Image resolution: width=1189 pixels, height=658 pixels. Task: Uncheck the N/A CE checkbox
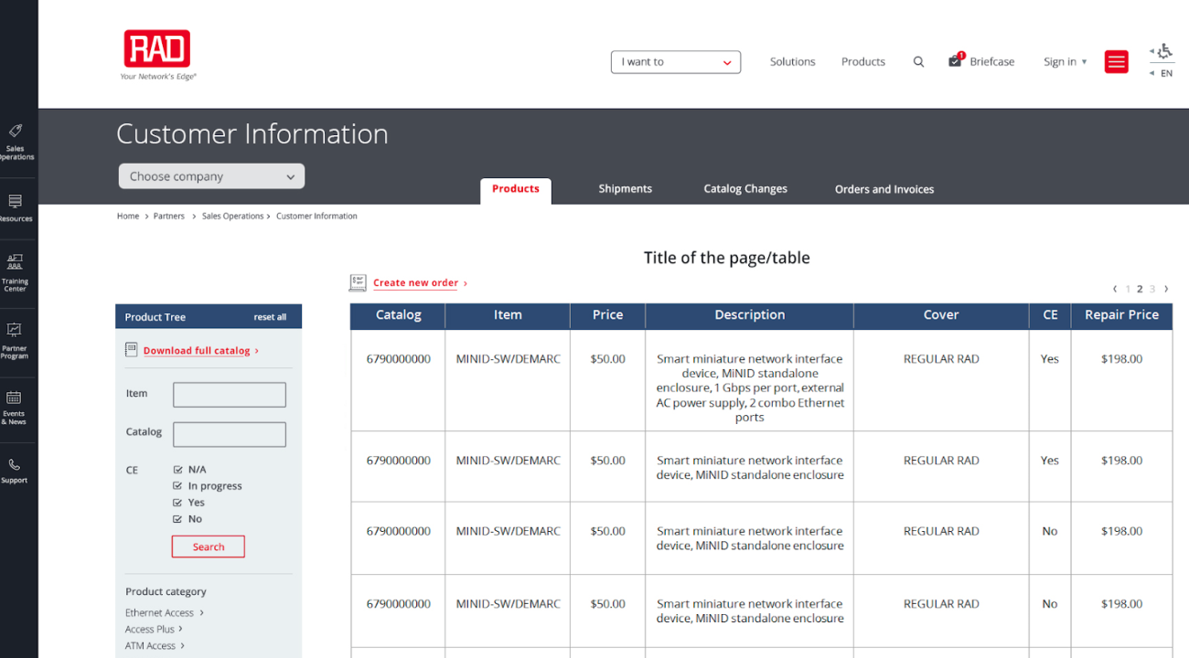178,470
